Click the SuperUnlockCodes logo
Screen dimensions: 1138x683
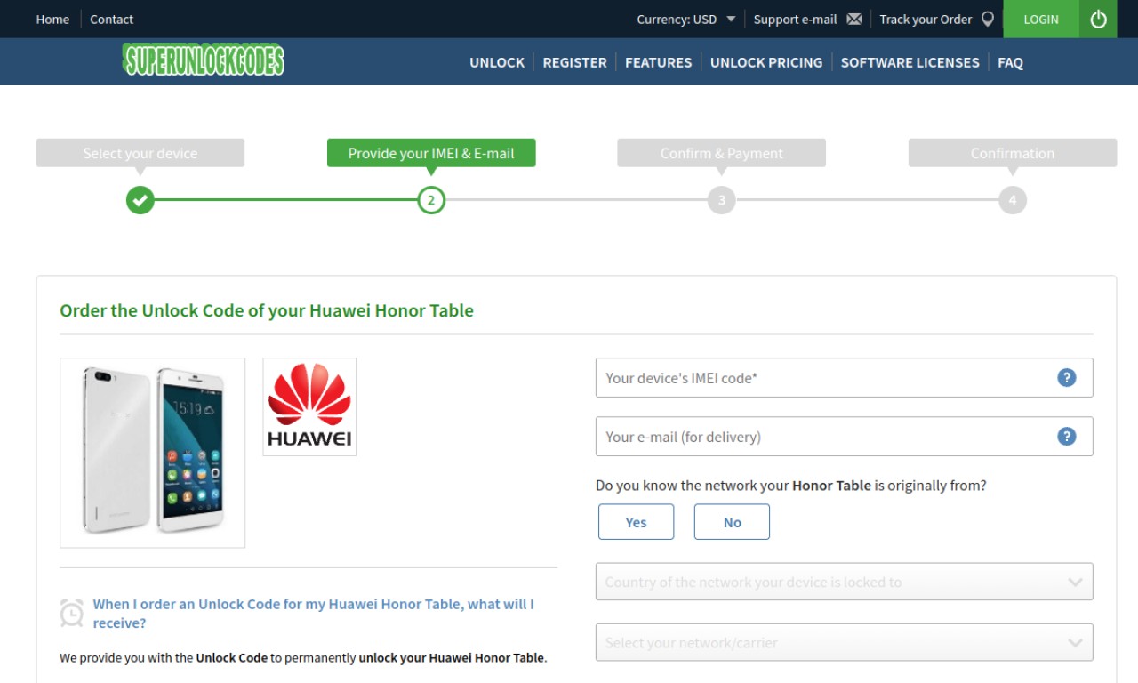coord(204,60)
